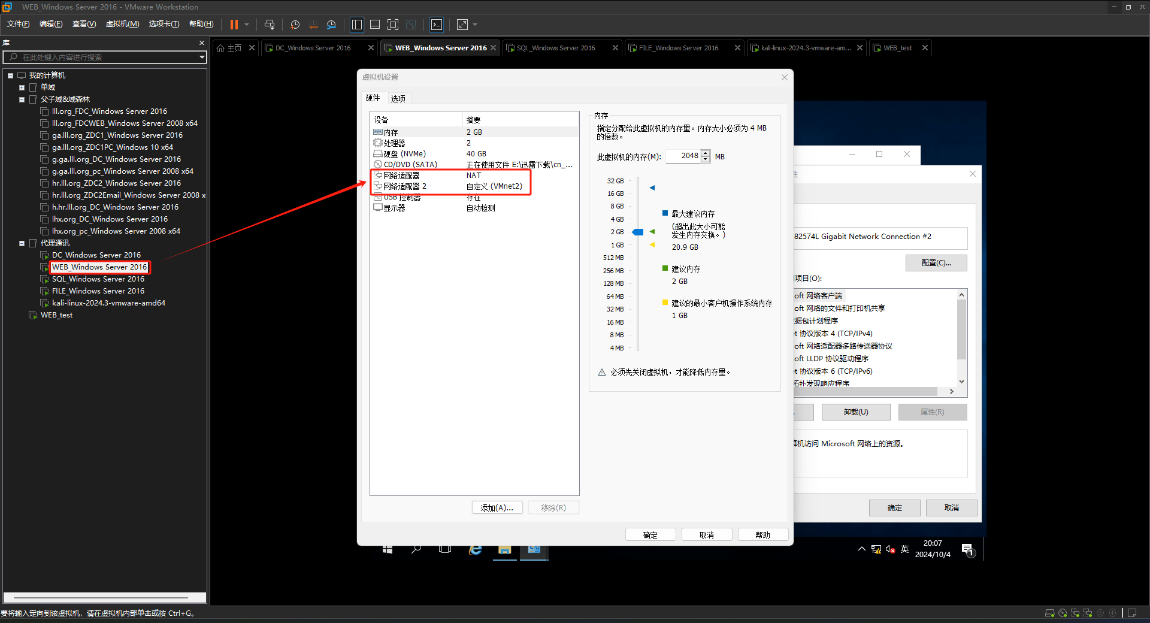Close the DC_Windows Server 2016 tab
Screen dimensions: 1150x623
coord(371,48)
